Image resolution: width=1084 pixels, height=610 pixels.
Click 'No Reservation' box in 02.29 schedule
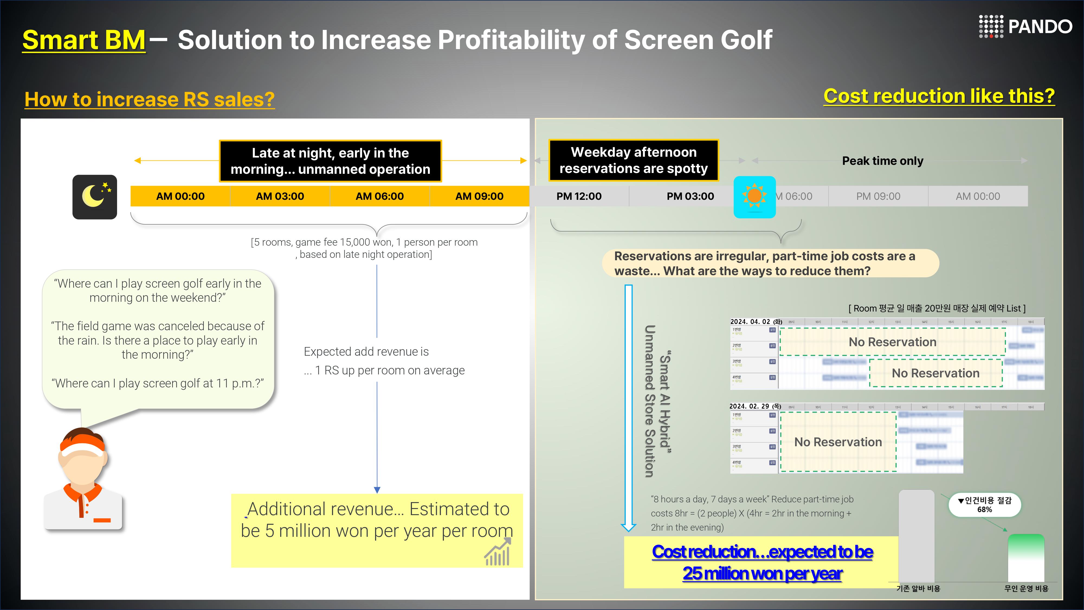tap(838, 442)
